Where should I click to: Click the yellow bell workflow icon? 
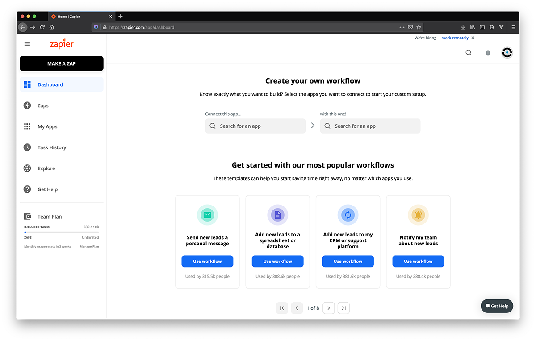pyautogui.click(x=418, y=215)
